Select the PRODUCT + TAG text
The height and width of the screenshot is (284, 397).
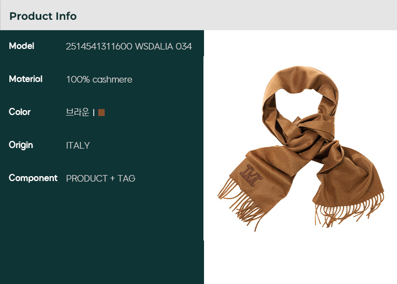point(101,179)
